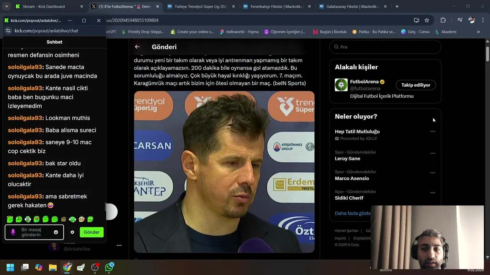
Task: Open options menu for Leroy Sane trend
Action: pyautogui.click(x=433, y=153)
